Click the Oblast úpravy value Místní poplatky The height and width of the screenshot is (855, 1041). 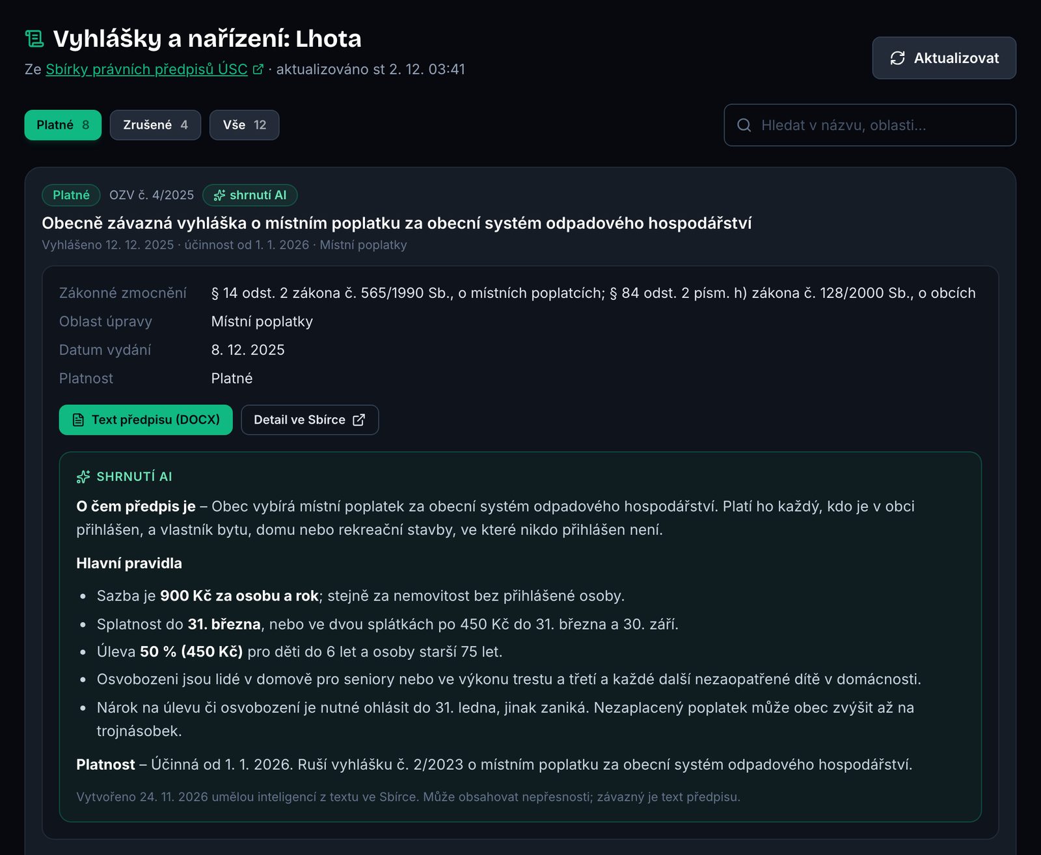[262, 321]
